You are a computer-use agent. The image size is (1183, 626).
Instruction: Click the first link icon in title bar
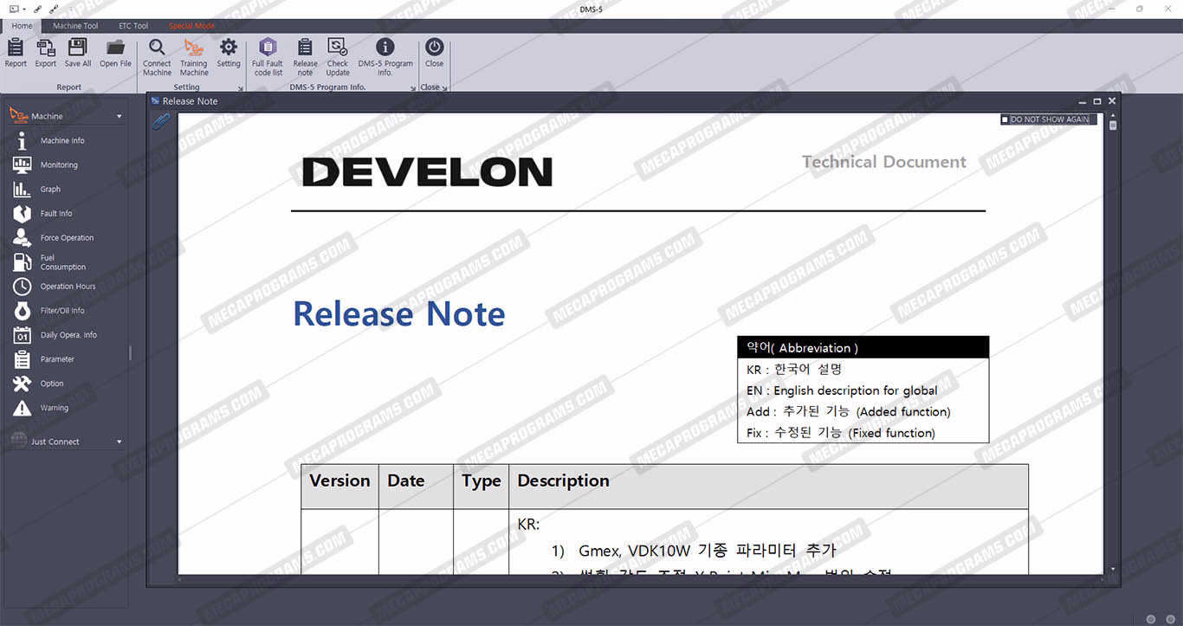click(x=38, y=9)
